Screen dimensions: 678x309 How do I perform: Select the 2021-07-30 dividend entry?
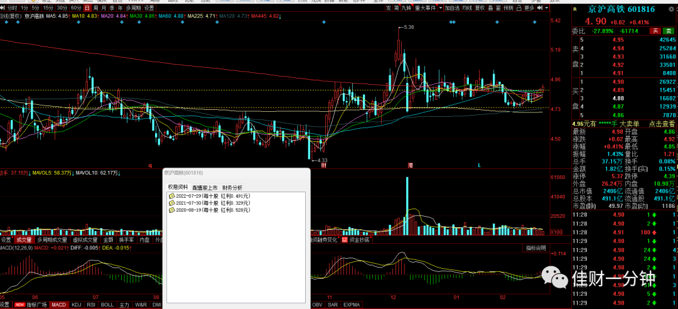(209, 203)
